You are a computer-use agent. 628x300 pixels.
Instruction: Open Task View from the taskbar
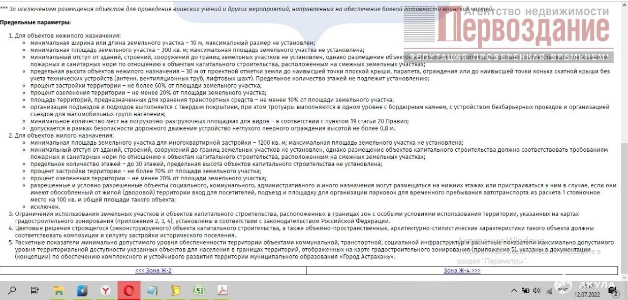[x=35, y=290]
